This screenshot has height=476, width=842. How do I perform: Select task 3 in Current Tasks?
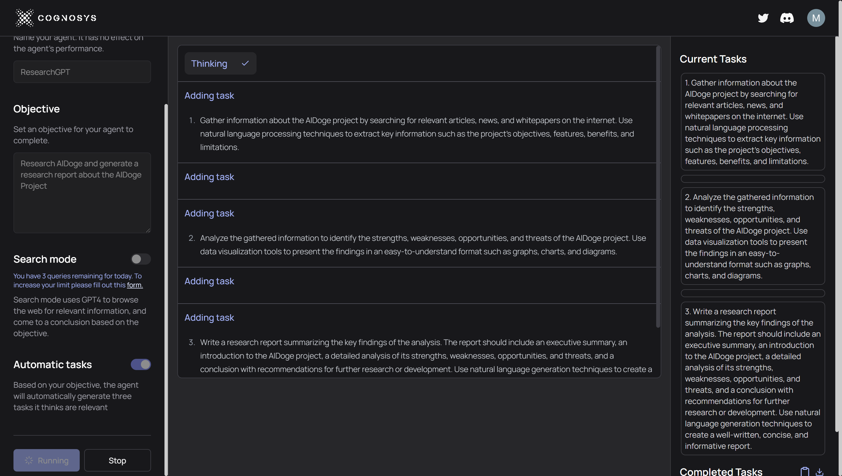click(752, 378)
